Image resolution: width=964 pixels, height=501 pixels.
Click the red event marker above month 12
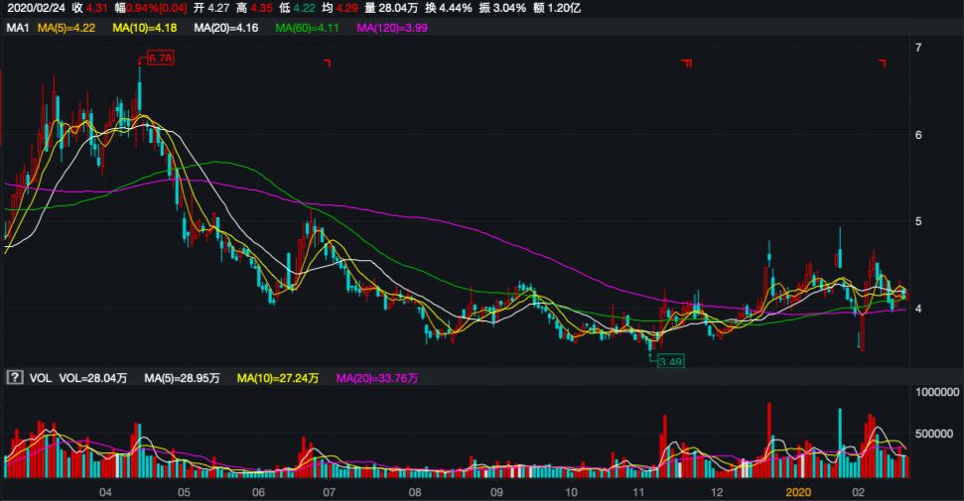click(x=686, y=63)
